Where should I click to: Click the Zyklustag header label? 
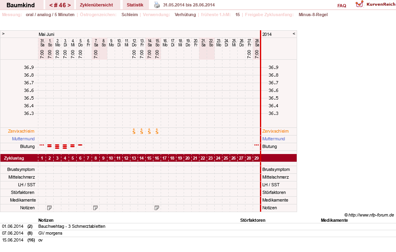pyautogui.click(x=14, y=158)
